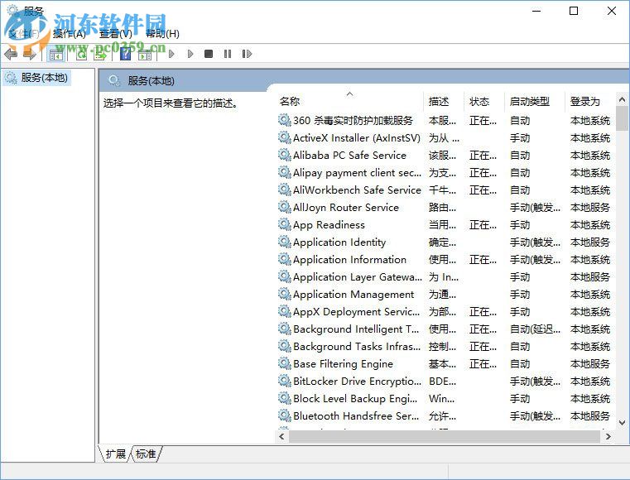630x480 pixels.
Task: Click horizontal scrollbar right arrow
Action: point(608,436)
